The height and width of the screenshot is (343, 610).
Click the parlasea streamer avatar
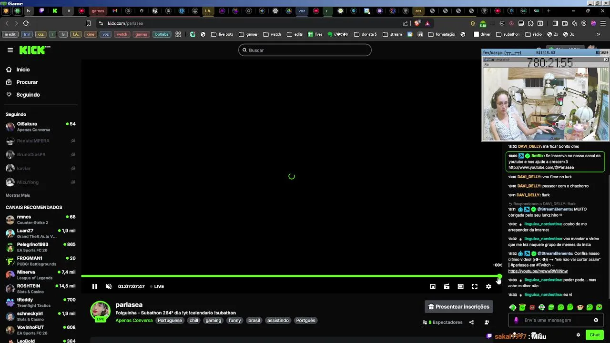[x=100, y=311]
